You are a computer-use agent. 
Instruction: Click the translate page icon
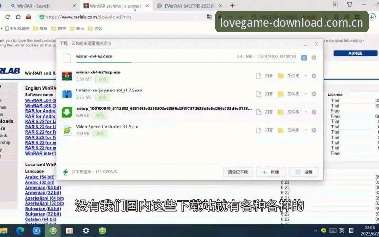click(209, 17)
